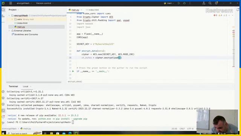Click the weak warnings count indicator
This screenshot has height=136, width=241.
tap(225, 15)
